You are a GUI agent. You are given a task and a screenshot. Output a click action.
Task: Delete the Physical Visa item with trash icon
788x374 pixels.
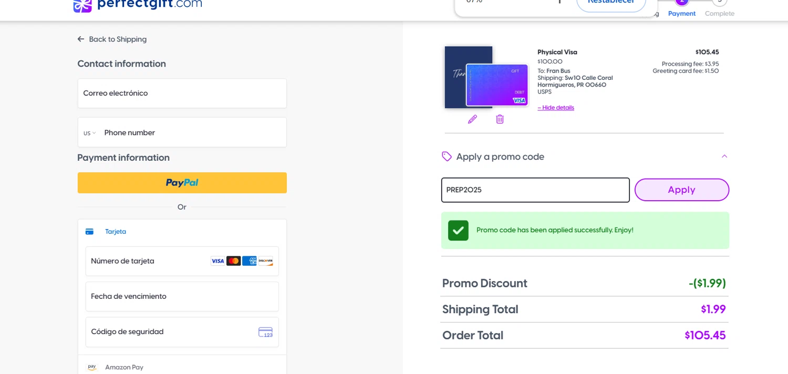pos(500,119)
